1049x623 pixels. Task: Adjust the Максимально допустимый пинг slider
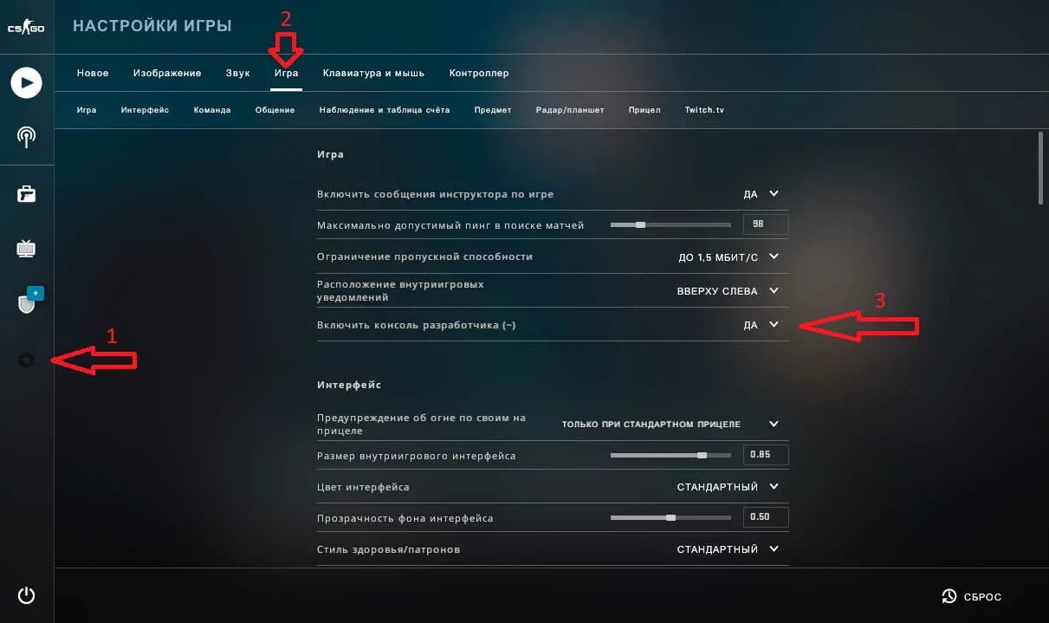coord(670,225)
